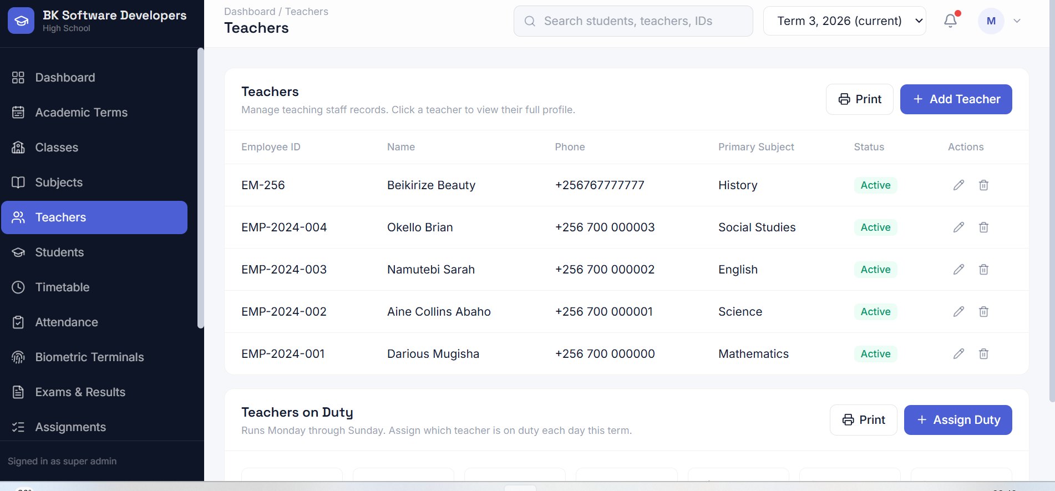Delete the Beikirize Beauty teacher row

click(x=983, y=185)
